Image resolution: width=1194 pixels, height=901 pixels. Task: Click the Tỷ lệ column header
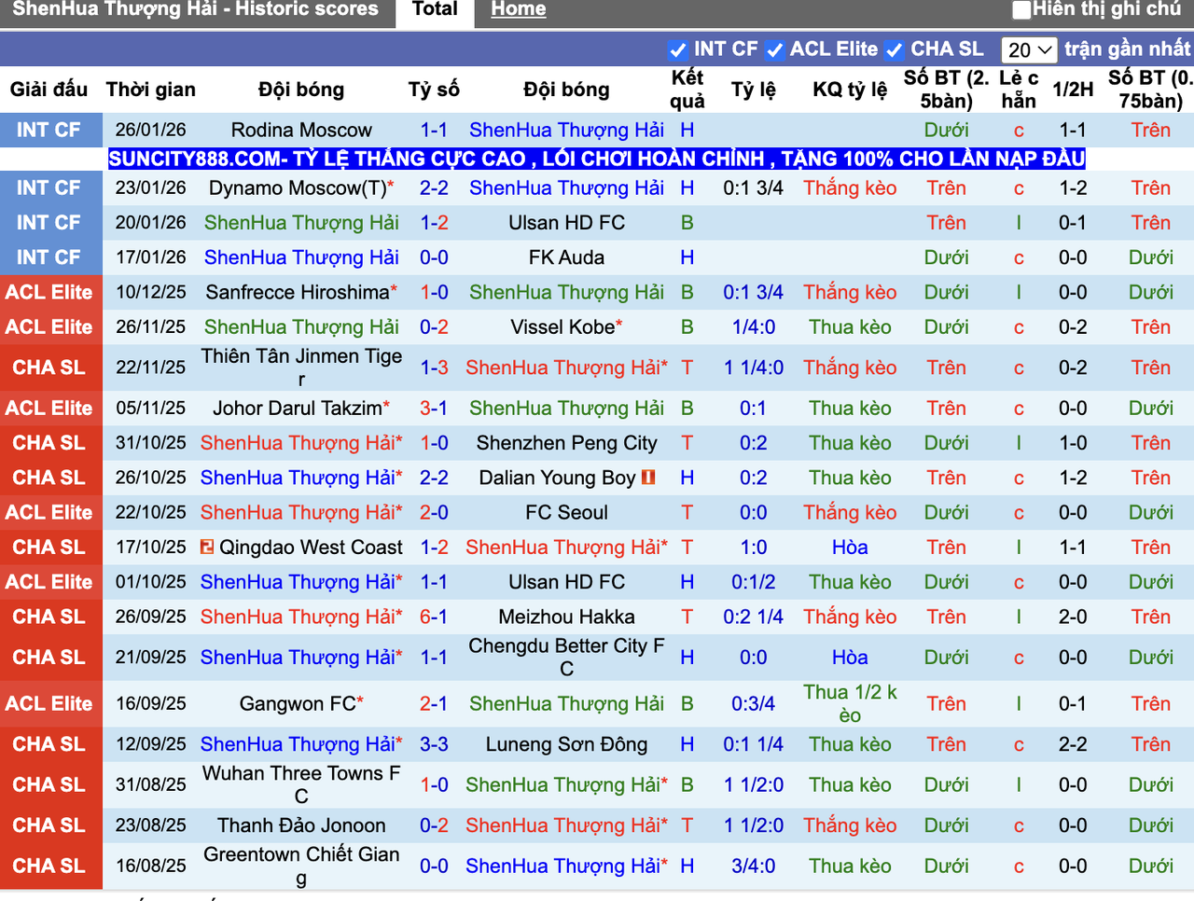coord(753,90)
